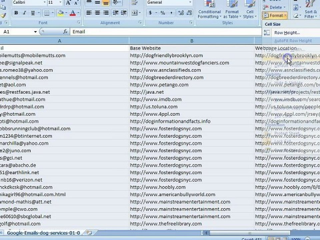Open the font size 11 dropdown
This screenshot has width=320, height=240.
(x=60, y=2)
